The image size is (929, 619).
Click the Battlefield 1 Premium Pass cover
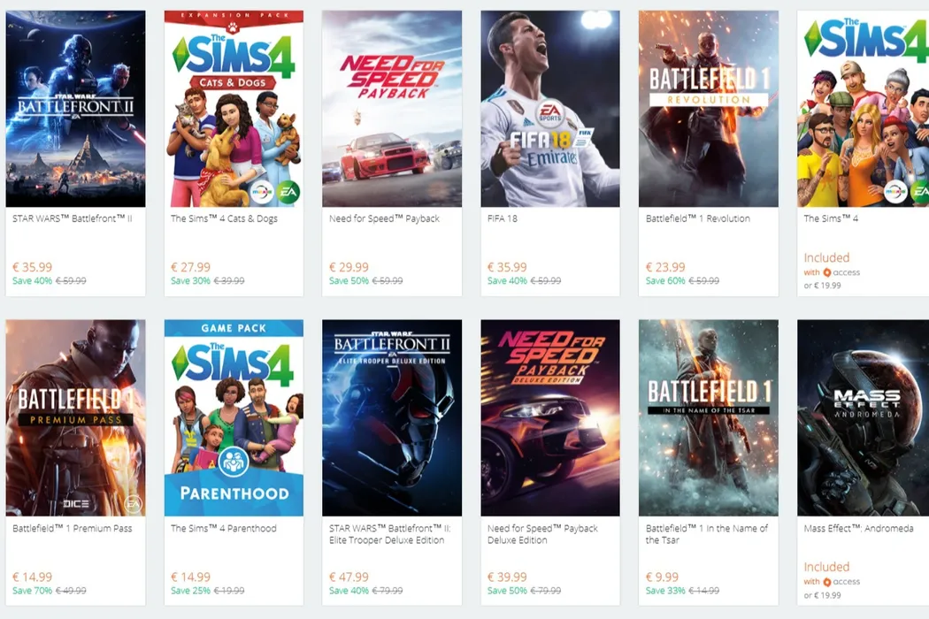pos(75,418)
